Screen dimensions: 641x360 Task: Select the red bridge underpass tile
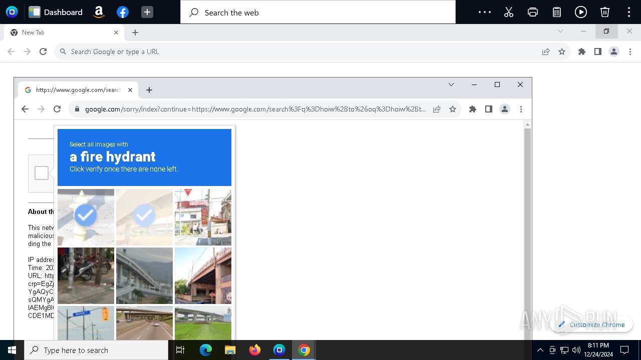click(203, 275)
